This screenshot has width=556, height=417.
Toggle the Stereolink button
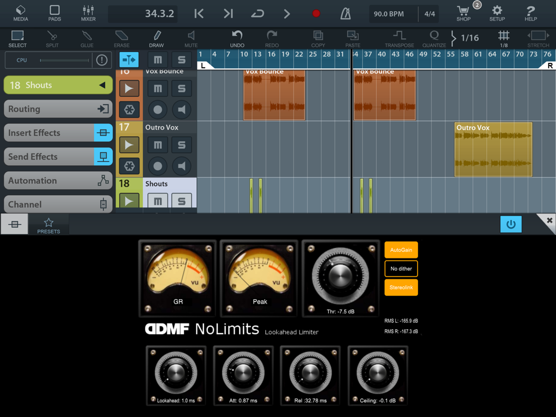point(401,287)
